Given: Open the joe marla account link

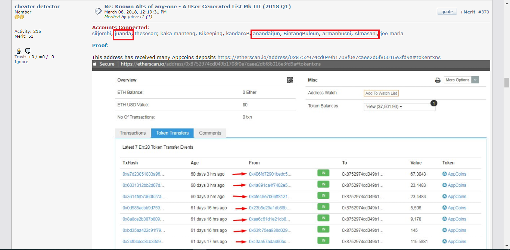Looking at the screenshot, I should [392, 34].
